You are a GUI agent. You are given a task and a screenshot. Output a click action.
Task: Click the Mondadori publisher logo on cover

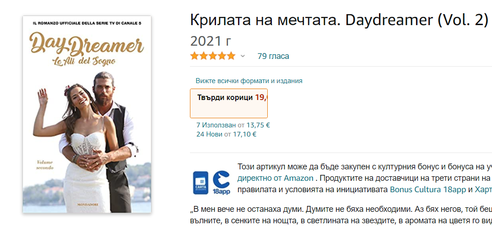[x=88, y=205]
